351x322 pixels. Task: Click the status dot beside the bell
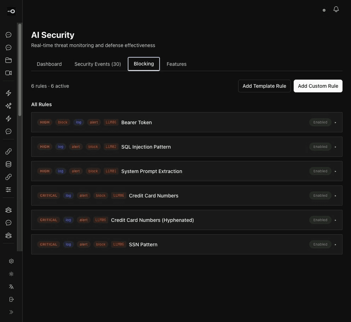324,10
